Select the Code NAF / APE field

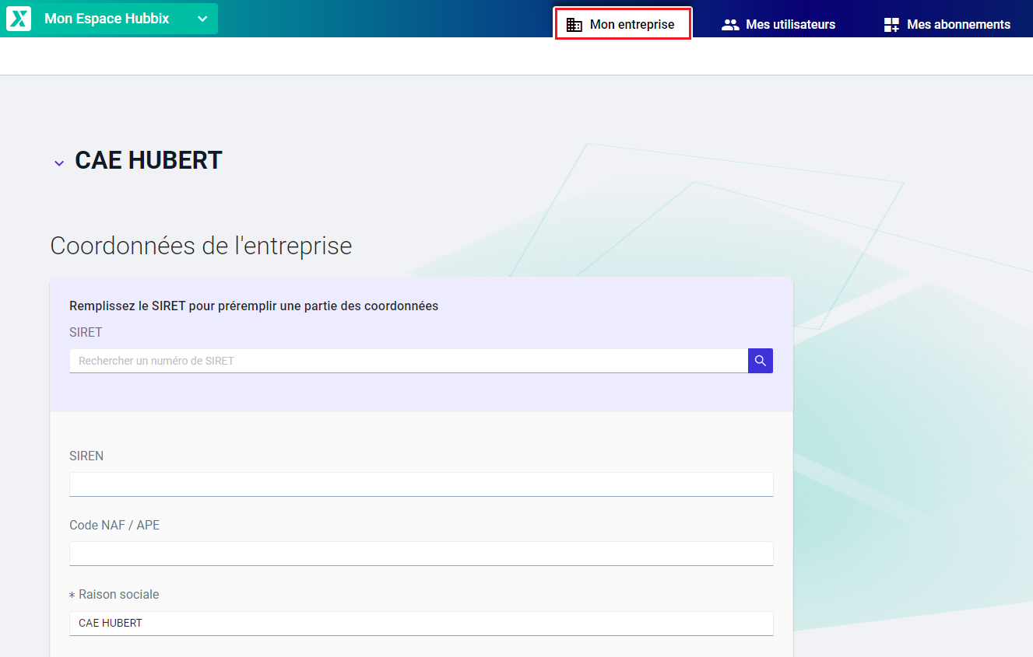click(421, 554)
